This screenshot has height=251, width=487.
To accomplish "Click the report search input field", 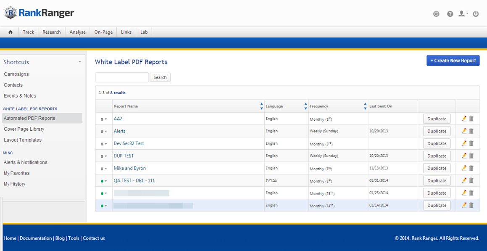I will [x=121, y=77].
